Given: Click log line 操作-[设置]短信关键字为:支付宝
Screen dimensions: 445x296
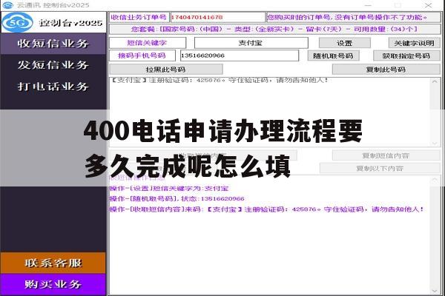Looking at the screenshot, I should 169,189.
